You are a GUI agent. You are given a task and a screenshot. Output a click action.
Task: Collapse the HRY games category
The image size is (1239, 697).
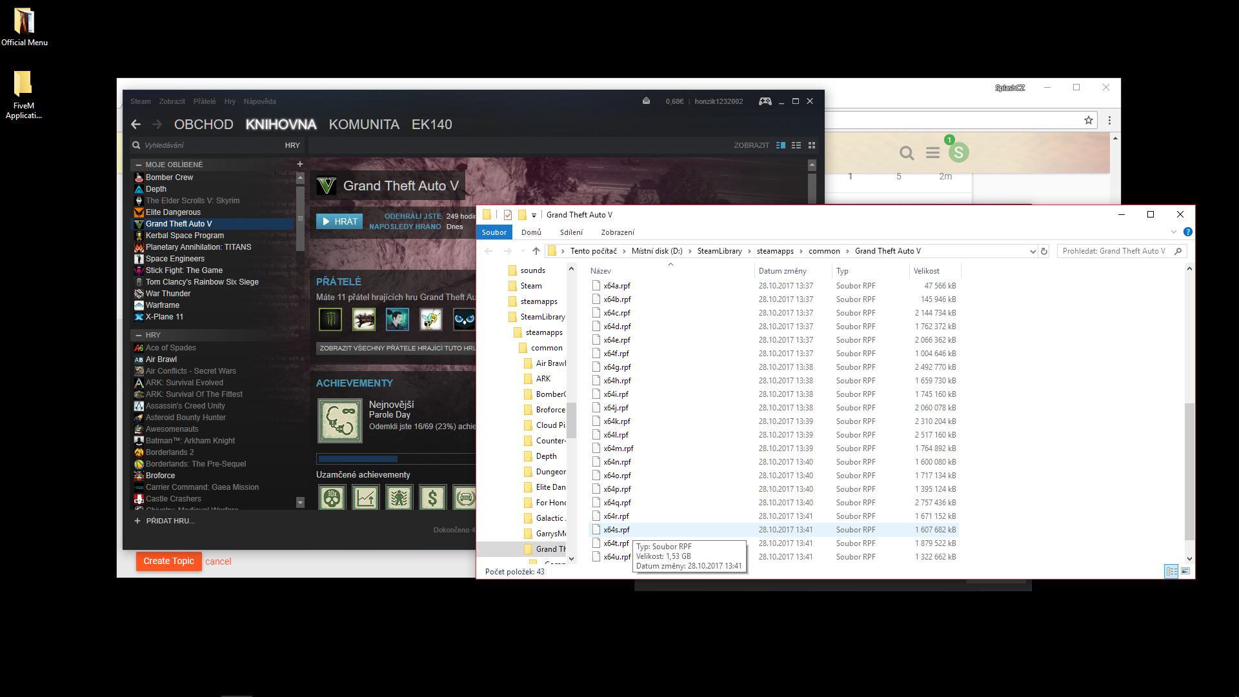pos(138,336)
